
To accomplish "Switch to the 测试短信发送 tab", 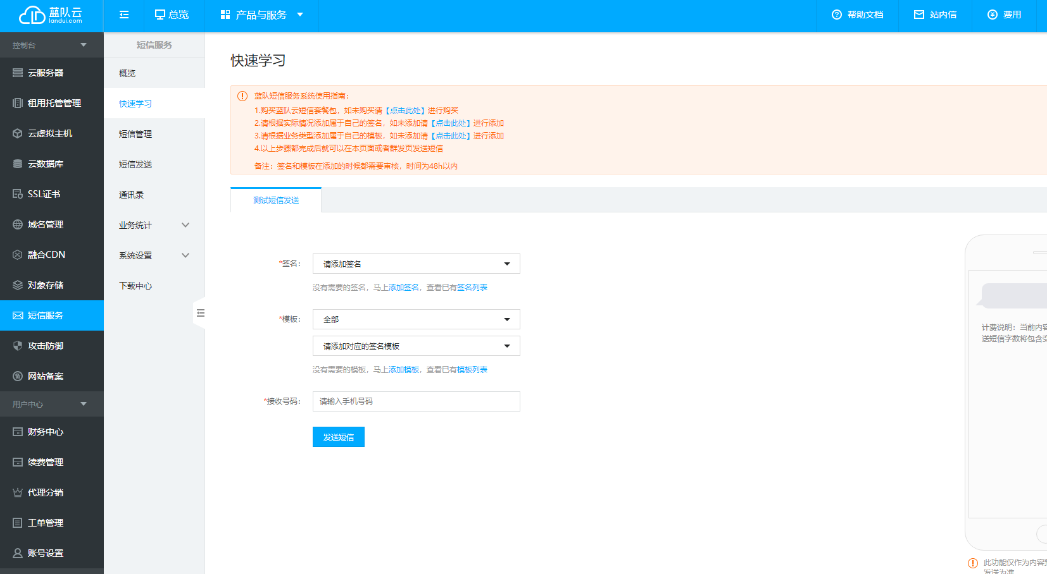I will pos(276,200).
